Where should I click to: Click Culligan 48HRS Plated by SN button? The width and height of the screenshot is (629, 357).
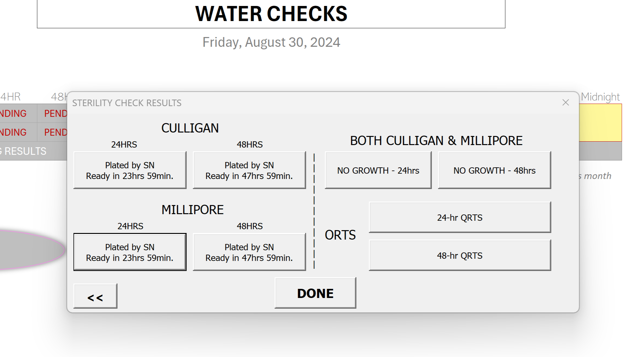coord(249,170)
